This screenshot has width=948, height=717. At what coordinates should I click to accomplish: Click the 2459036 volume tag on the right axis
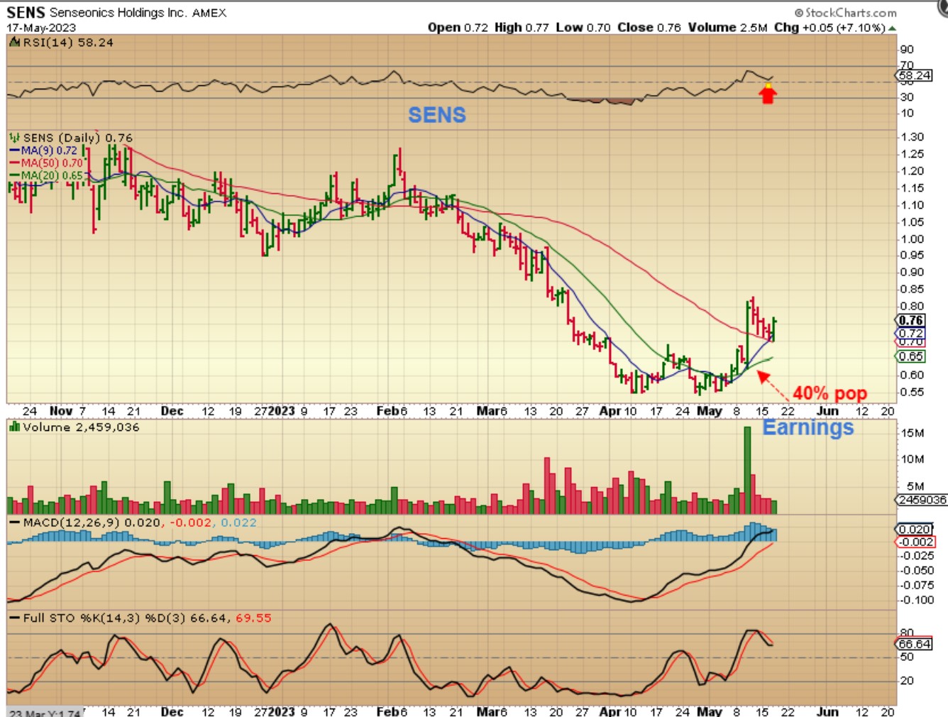click(921, 500)
